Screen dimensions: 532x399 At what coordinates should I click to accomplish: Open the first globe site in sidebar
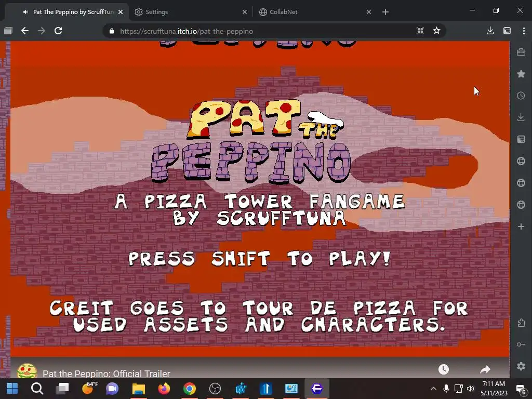coord(521,161)
